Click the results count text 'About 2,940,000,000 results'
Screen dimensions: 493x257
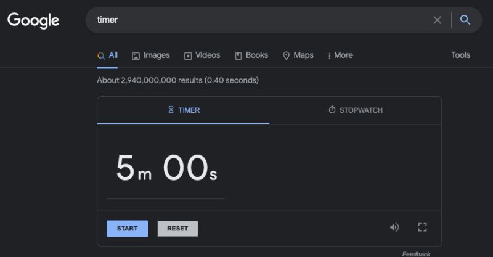pos(149,80)
